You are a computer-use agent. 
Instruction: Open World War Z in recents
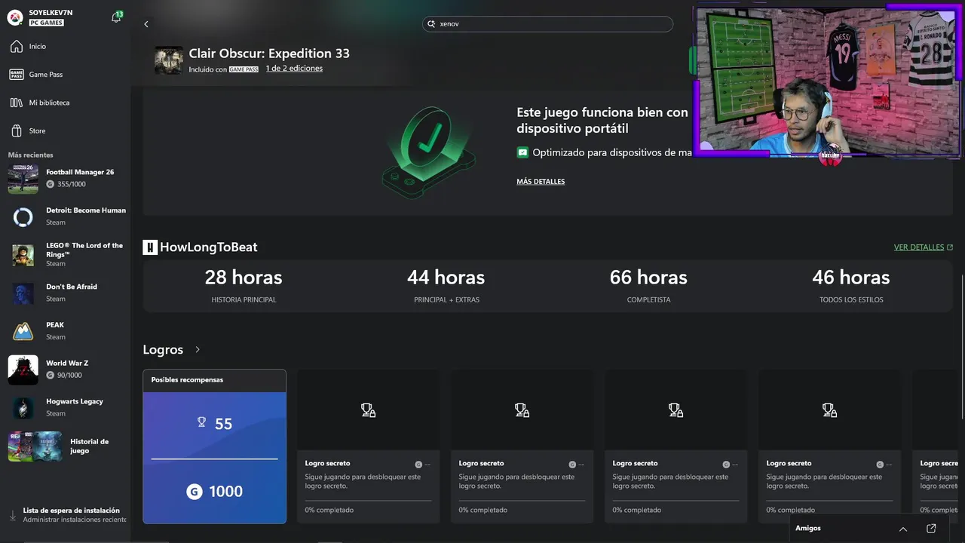65,370
